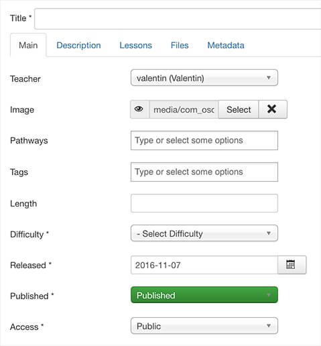
Task: Focus the Length input field
Action: pyautogui.click(x=204, y=203)
